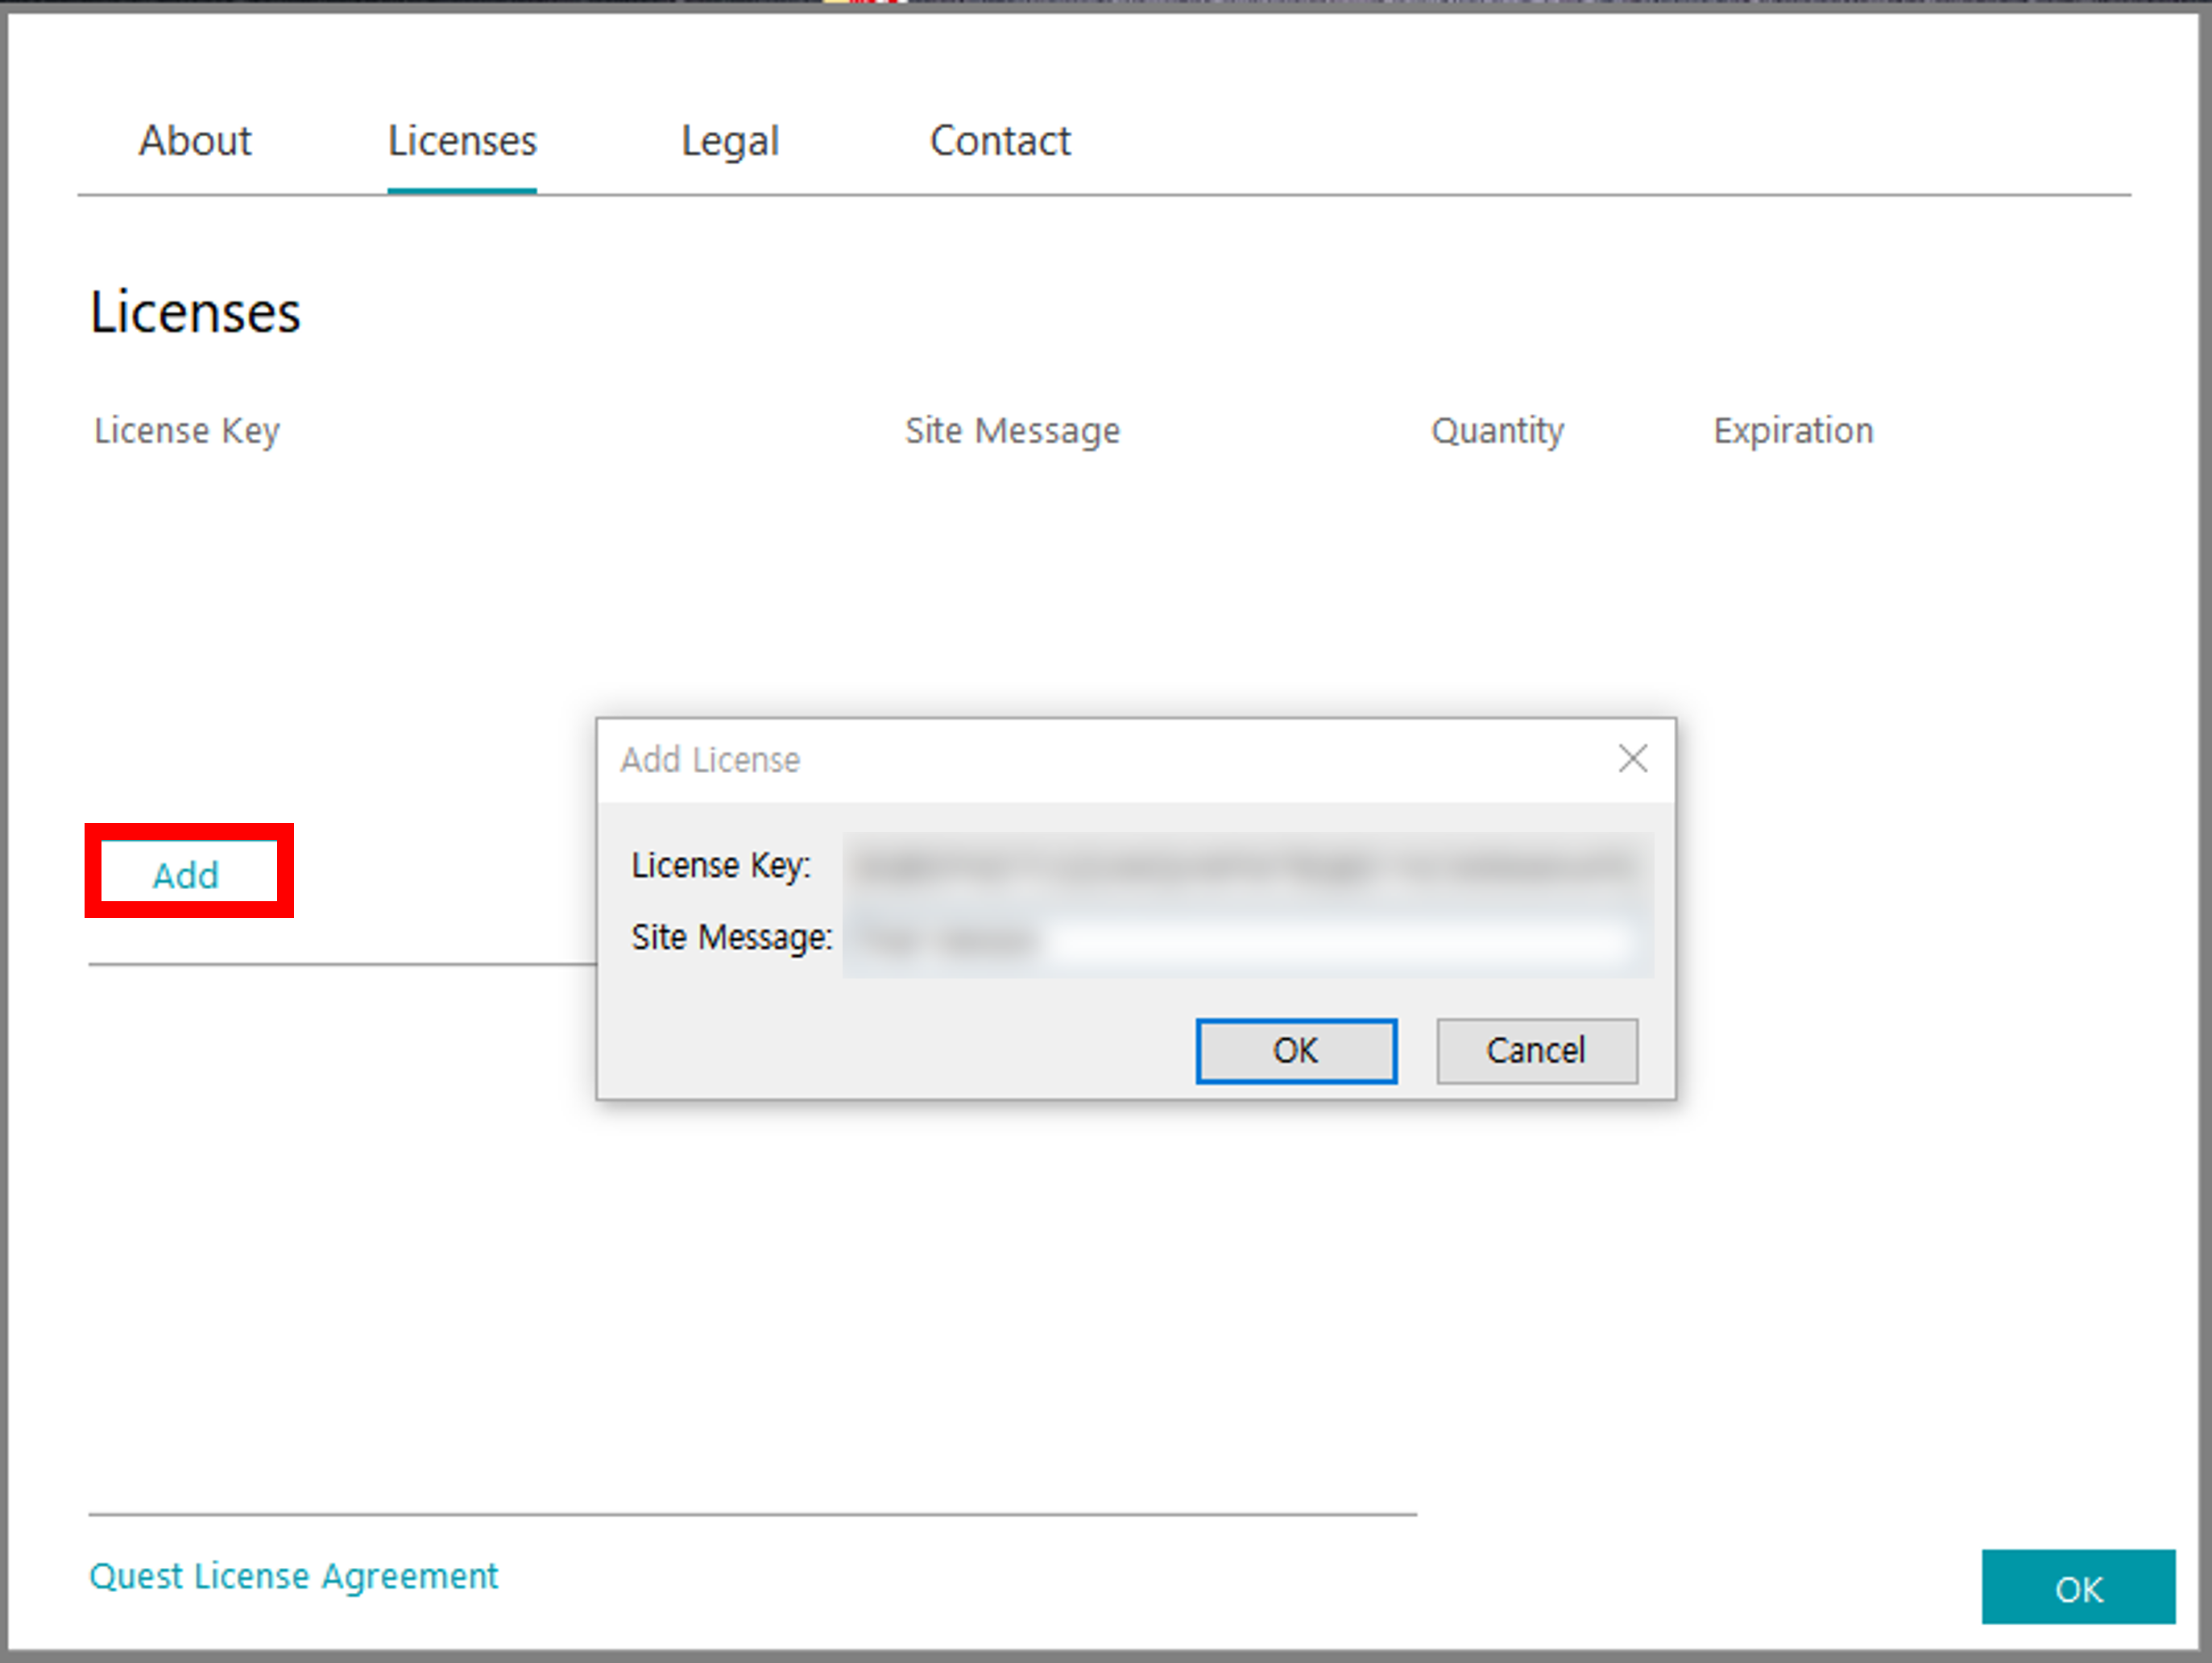The width and height of the screenshot is (2212, 1663).
Task: Confirm with OK in Add License dialog
Action: 1295,1050
